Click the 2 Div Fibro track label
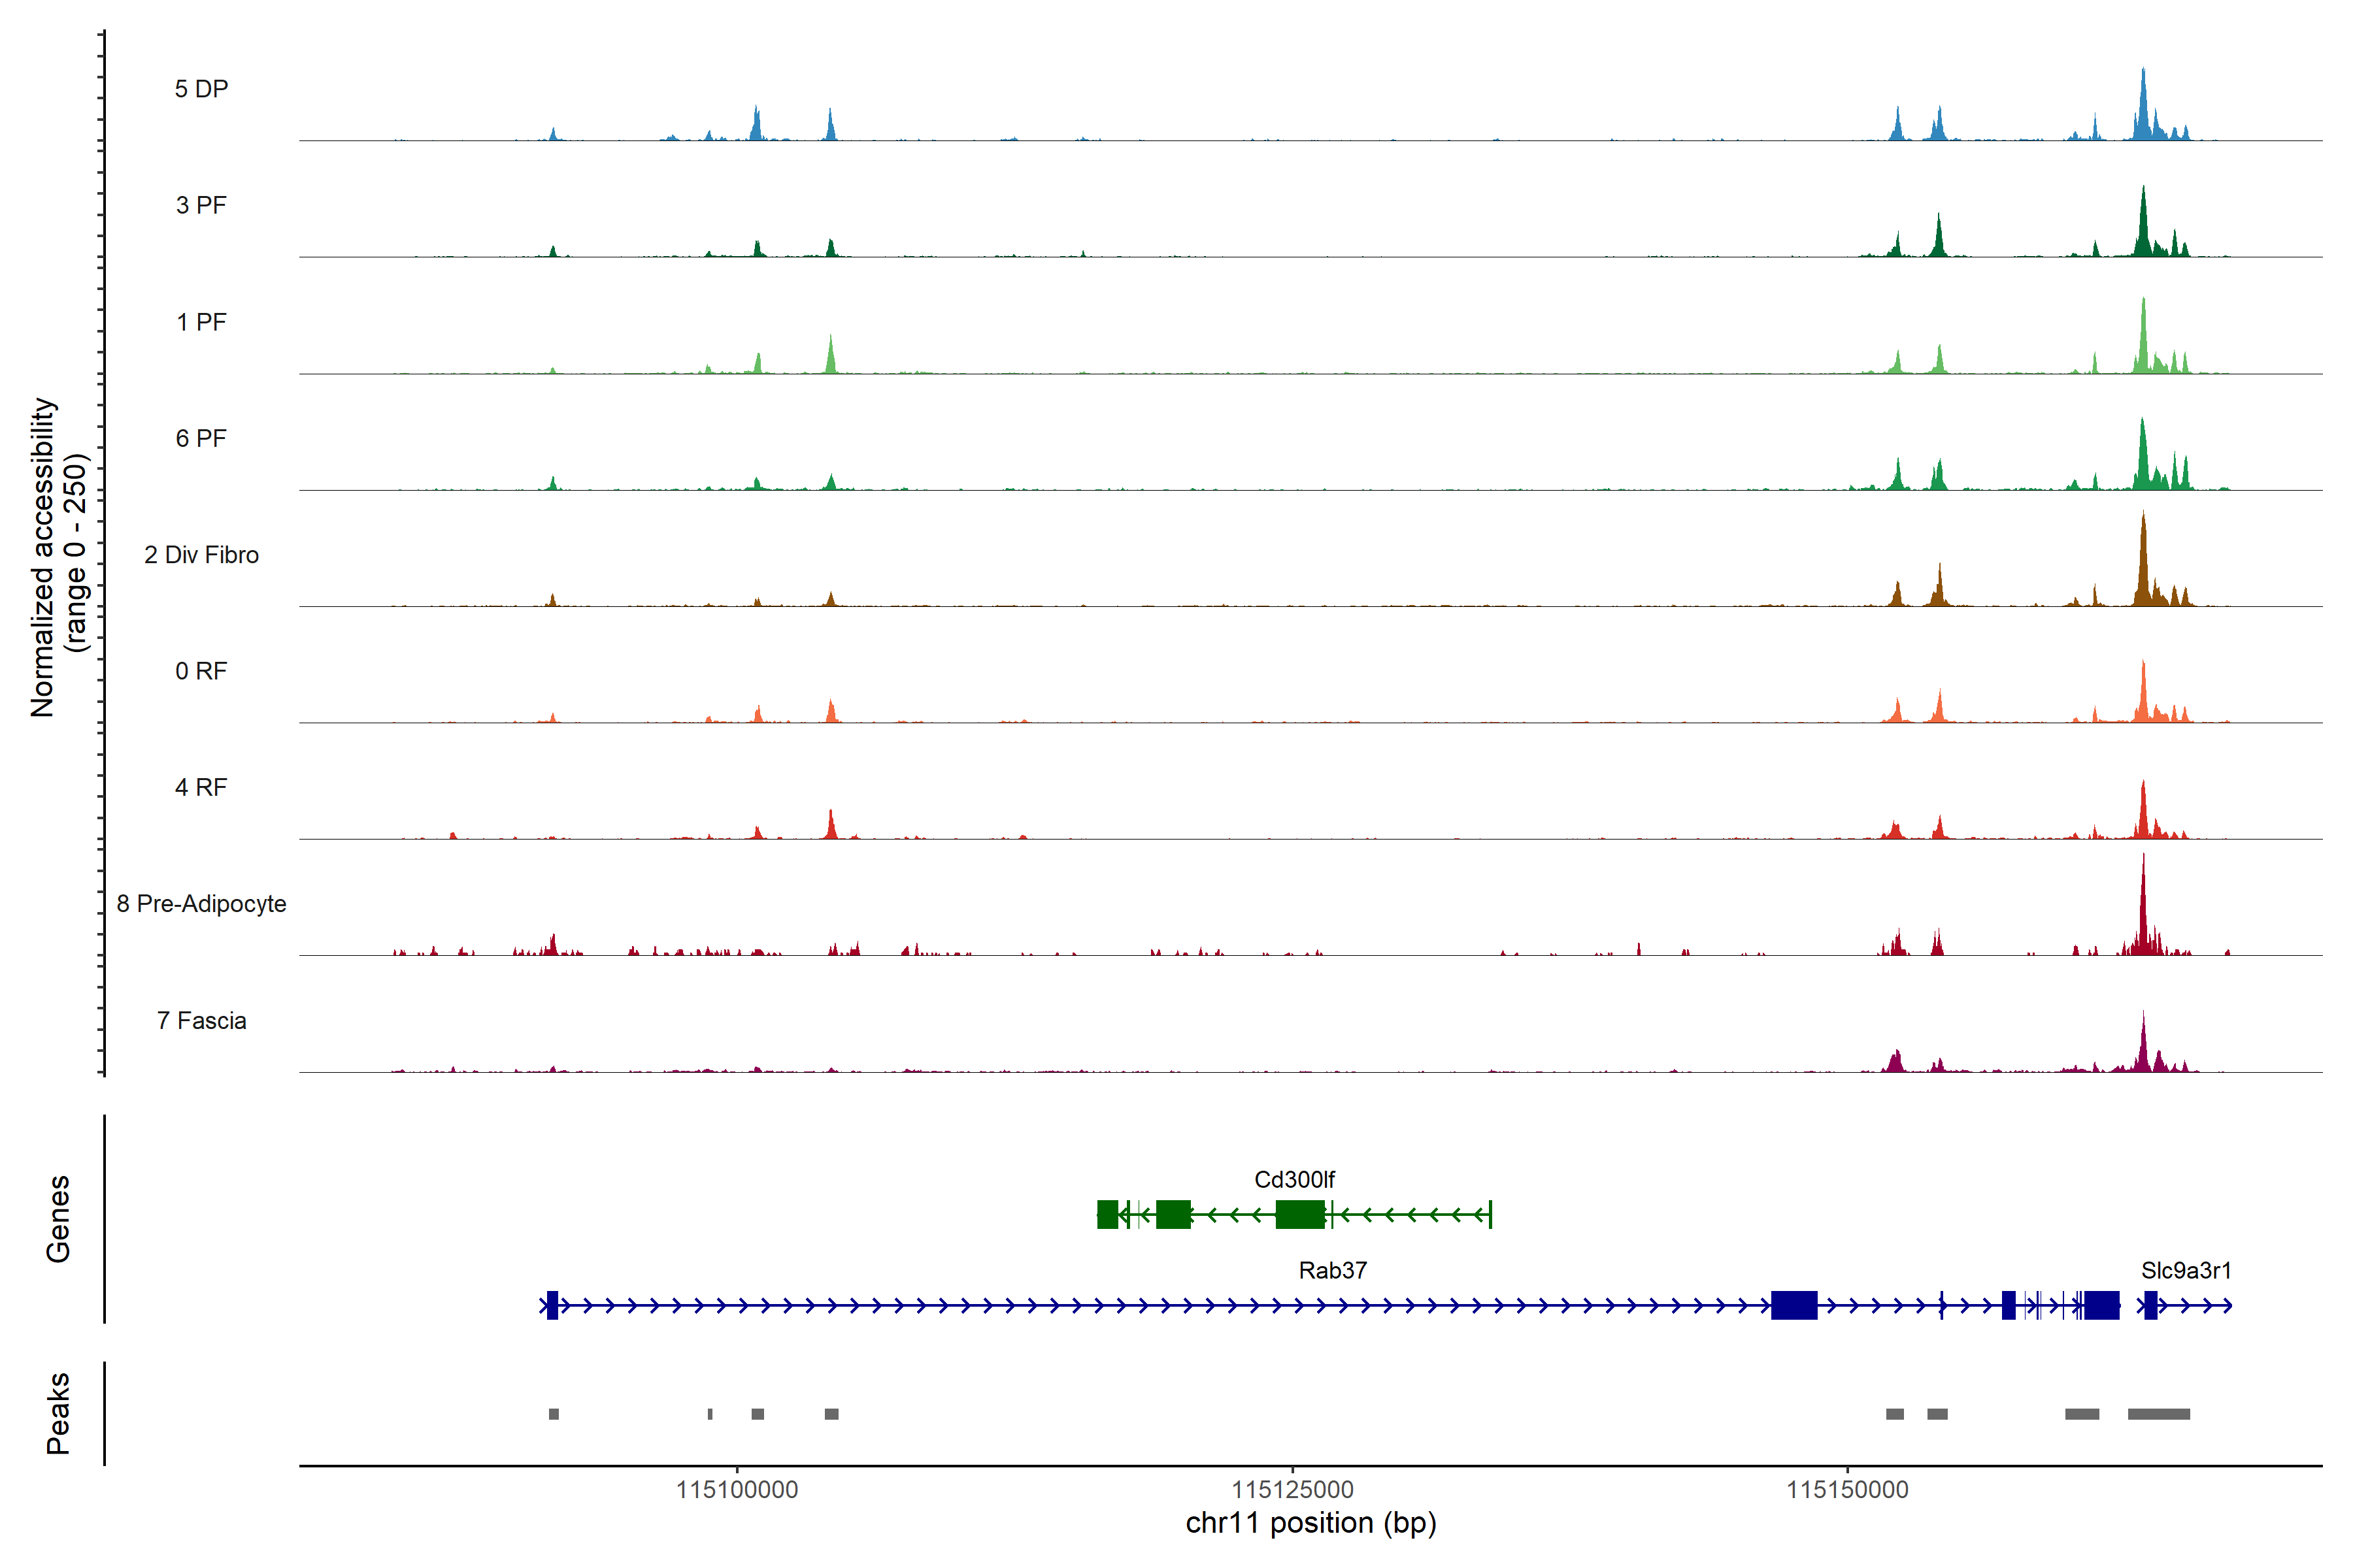The width and height of the screenshot is (2353, 1568). tap(201, 555)
